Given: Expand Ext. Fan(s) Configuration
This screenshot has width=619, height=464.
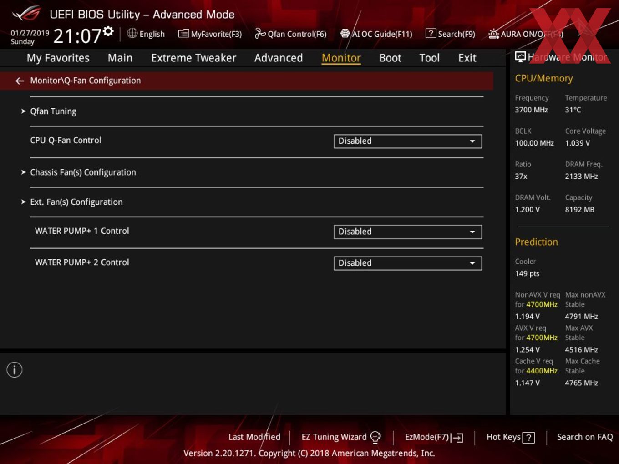Looking at the screenshot, I should tap(76, 202).
